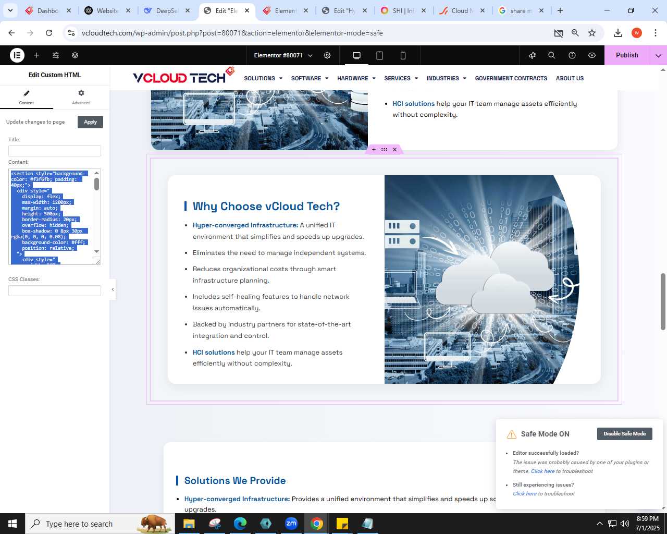The width and height of the screenshot is (667, 534).
Task: Open the Elementor #80071 document dropdown
Action: point(283,55)
